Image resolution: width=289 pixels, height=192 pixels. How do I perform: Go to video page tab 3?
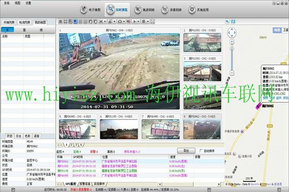coord(76,145)
